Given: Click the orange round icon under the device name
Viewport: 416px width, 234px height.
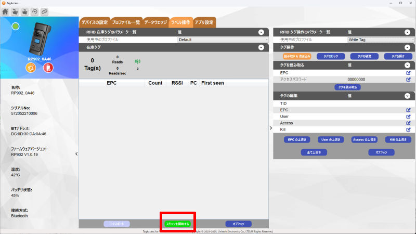Looking at the screenshot, I should click(x=30, y=68).
